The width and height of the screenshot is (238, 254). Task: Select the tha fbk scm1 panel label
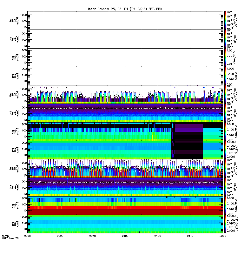click(15, 76)
